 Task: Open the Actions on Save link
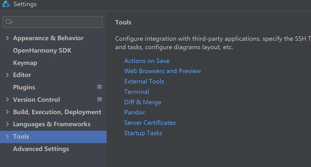147,61
